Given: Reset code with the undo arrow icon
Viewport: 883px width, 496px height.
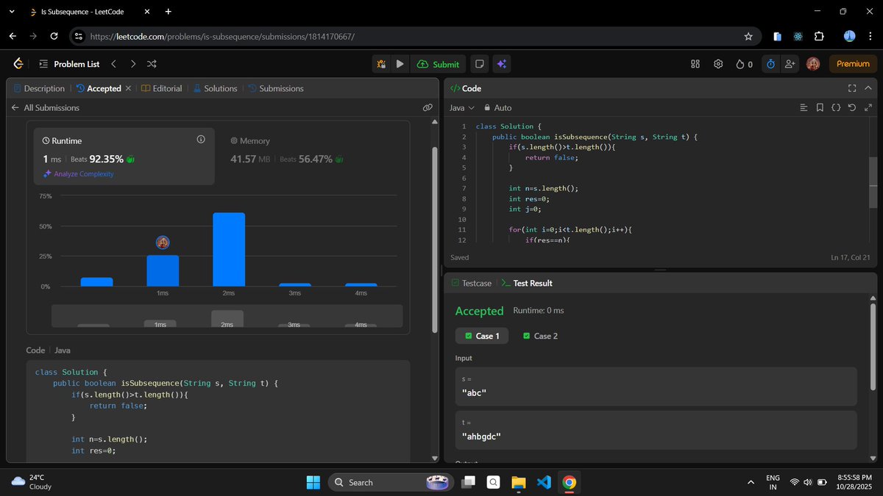Looking at the screenshot, I should (851, 107).
